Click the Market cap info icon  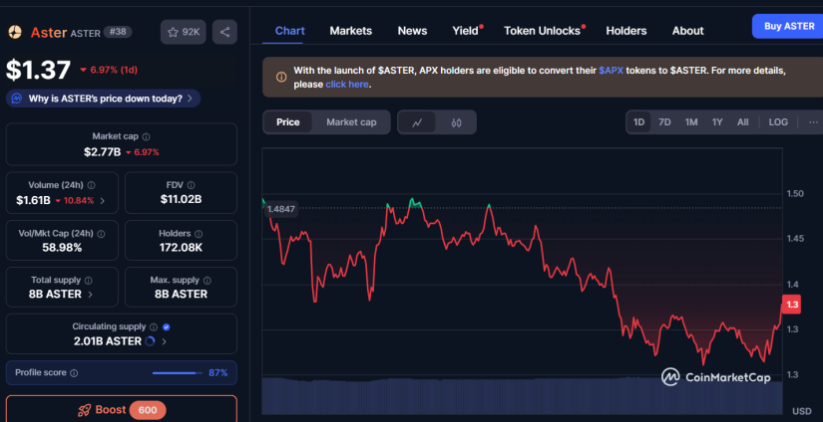point(147,136)
